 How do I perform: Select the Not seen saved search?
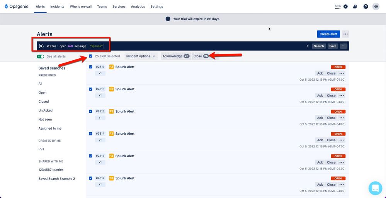pyautogui.click(x=45, y=120)
